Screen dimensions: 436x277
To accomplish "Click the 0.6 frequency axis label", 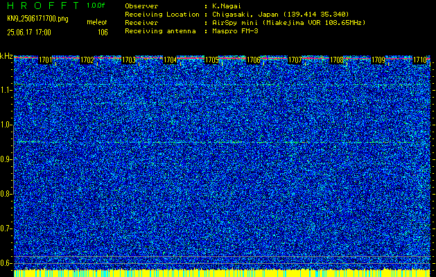I will click(x=6, y=263).
